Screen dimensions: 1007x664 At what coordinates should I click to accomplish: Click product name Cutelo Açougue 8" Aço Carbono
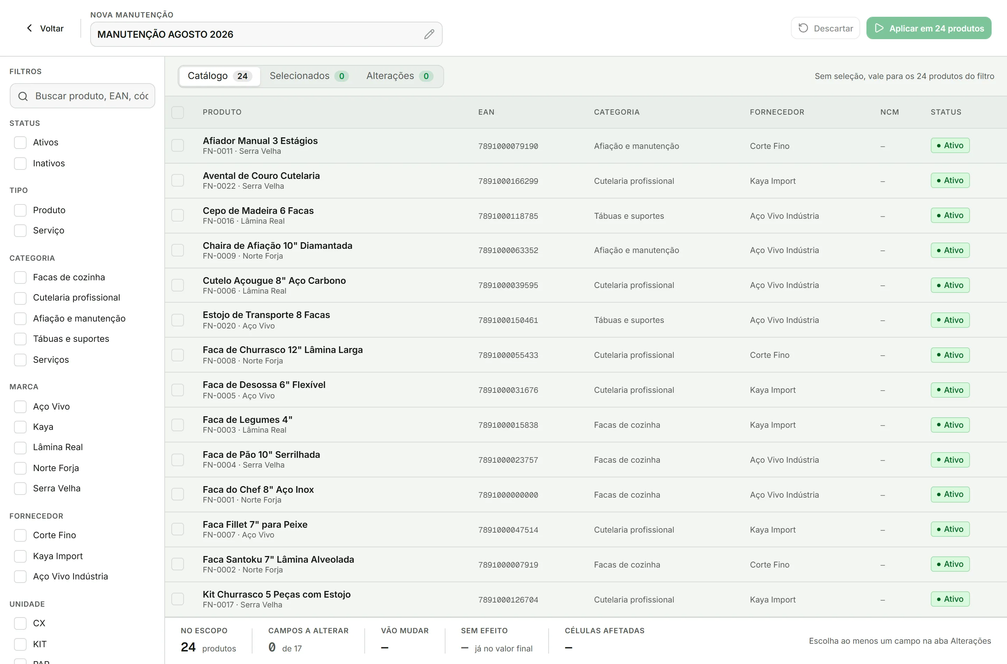coord(274,281)
